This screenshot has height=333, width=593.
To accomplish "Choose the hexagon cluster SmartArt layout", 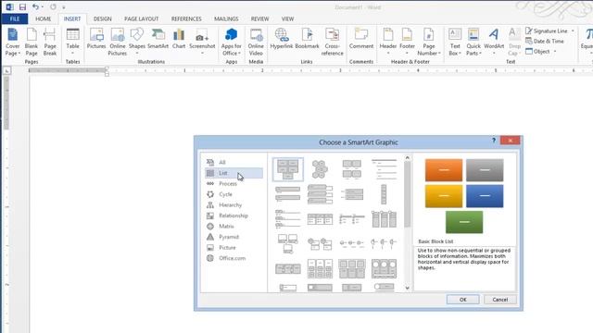I will pyautogui.click(x=320, y=169).
